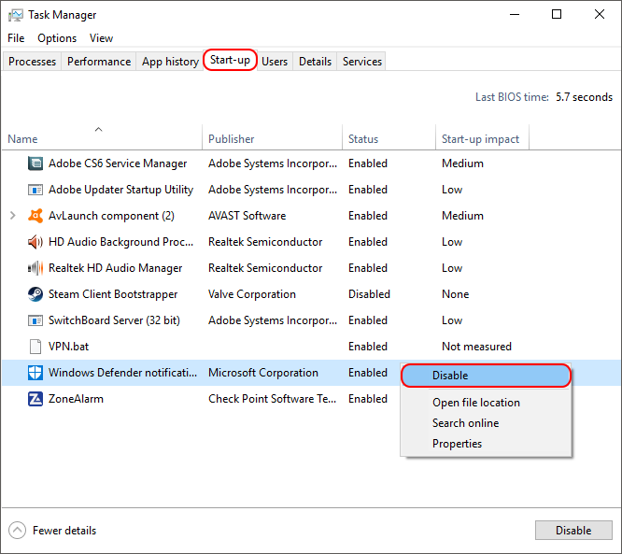Sort by the Status column header
Viewport: 622px width, 554px height.
(x=389, y=137)
